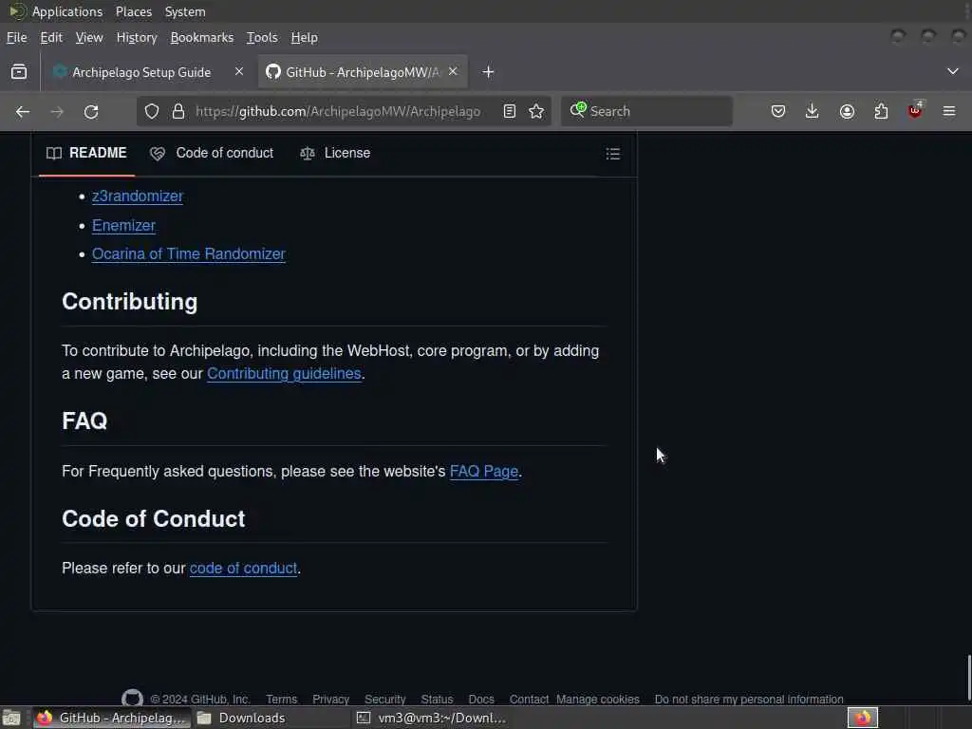Open the FAQ Page link
Screen dimensions: 972x729
pos(484,472)
